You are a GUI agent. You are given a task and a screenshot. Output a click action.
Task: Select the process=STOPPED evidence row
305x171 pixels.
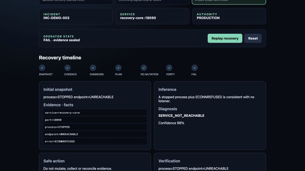point(95,127)
